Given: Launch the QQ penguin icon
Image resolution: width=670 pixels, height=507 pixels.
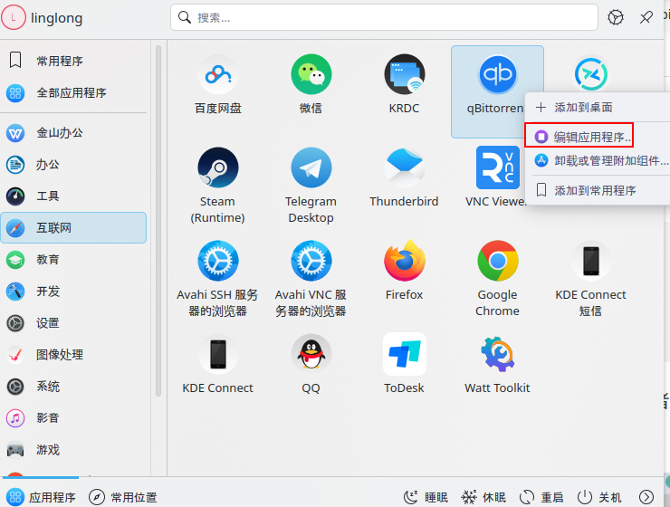Looking at the screenshot, I should click(311, 355).
